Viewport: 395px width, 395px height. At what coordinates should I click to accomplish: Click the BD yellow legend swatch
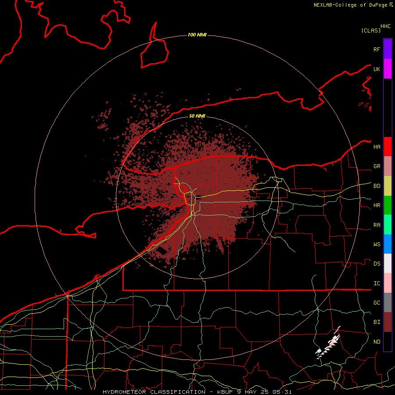(x=388, y=186)
